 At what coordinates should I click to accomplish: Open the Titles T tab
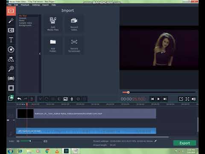(x=11, y=40)
